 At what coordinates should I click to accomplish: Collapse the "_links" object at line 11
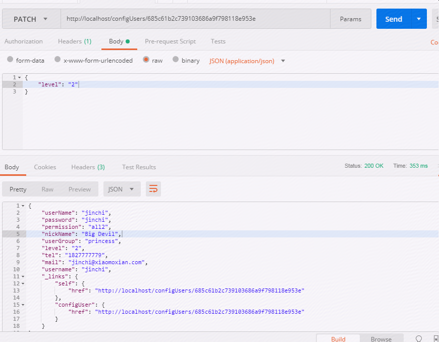click(23, 276)
